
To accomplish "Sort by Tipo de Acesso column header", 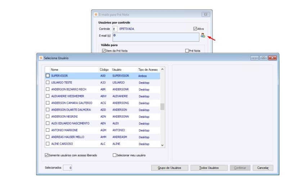I will pos(149,69).
